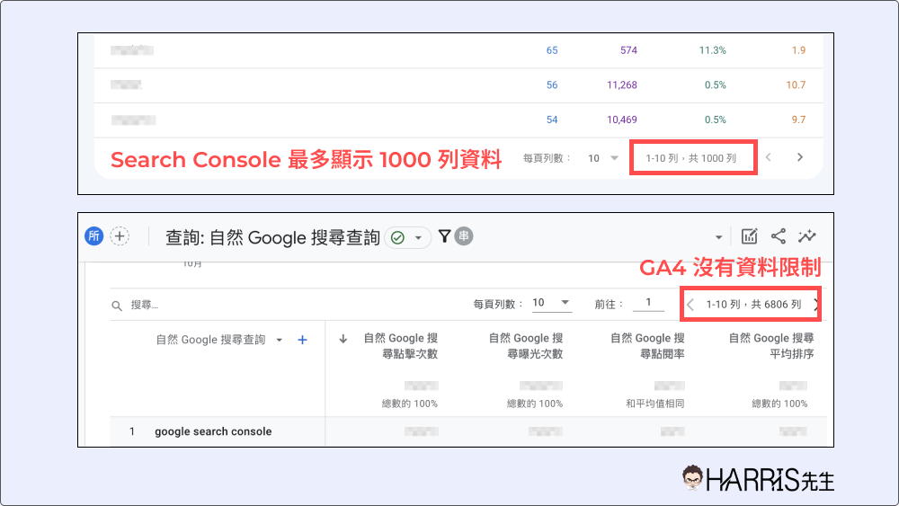Viewport: 899px width, 506px height.
Task: Select the google search console row
Action: pos(467,431)
